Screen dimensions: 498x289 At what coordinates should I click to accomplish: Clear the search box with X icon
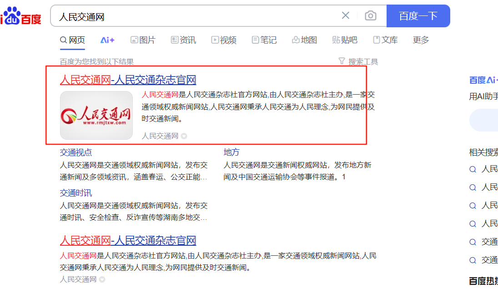[346, 15]
